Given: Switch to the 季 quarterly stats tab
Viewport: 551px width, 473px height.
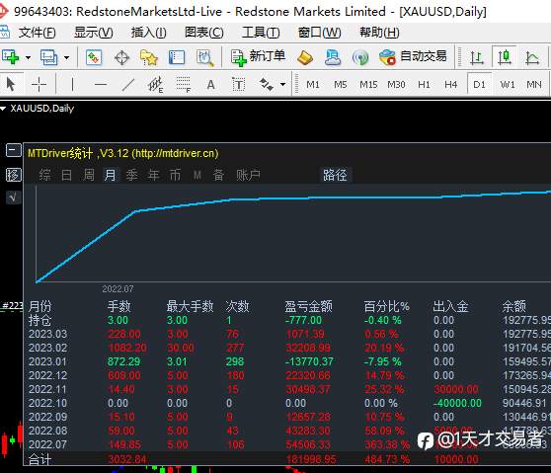Looking at the screenshot, I should point(132,175).
